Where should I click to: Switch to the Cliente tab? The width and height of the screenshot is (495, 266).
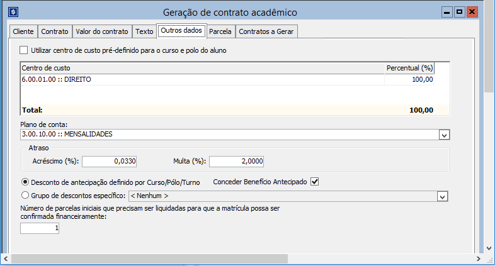[23, 31]
